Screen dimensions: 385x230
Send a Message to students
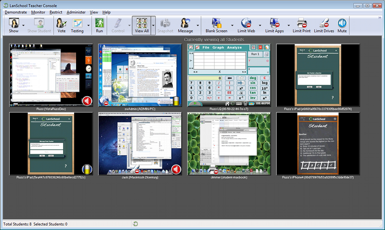[x=185, y=26]
